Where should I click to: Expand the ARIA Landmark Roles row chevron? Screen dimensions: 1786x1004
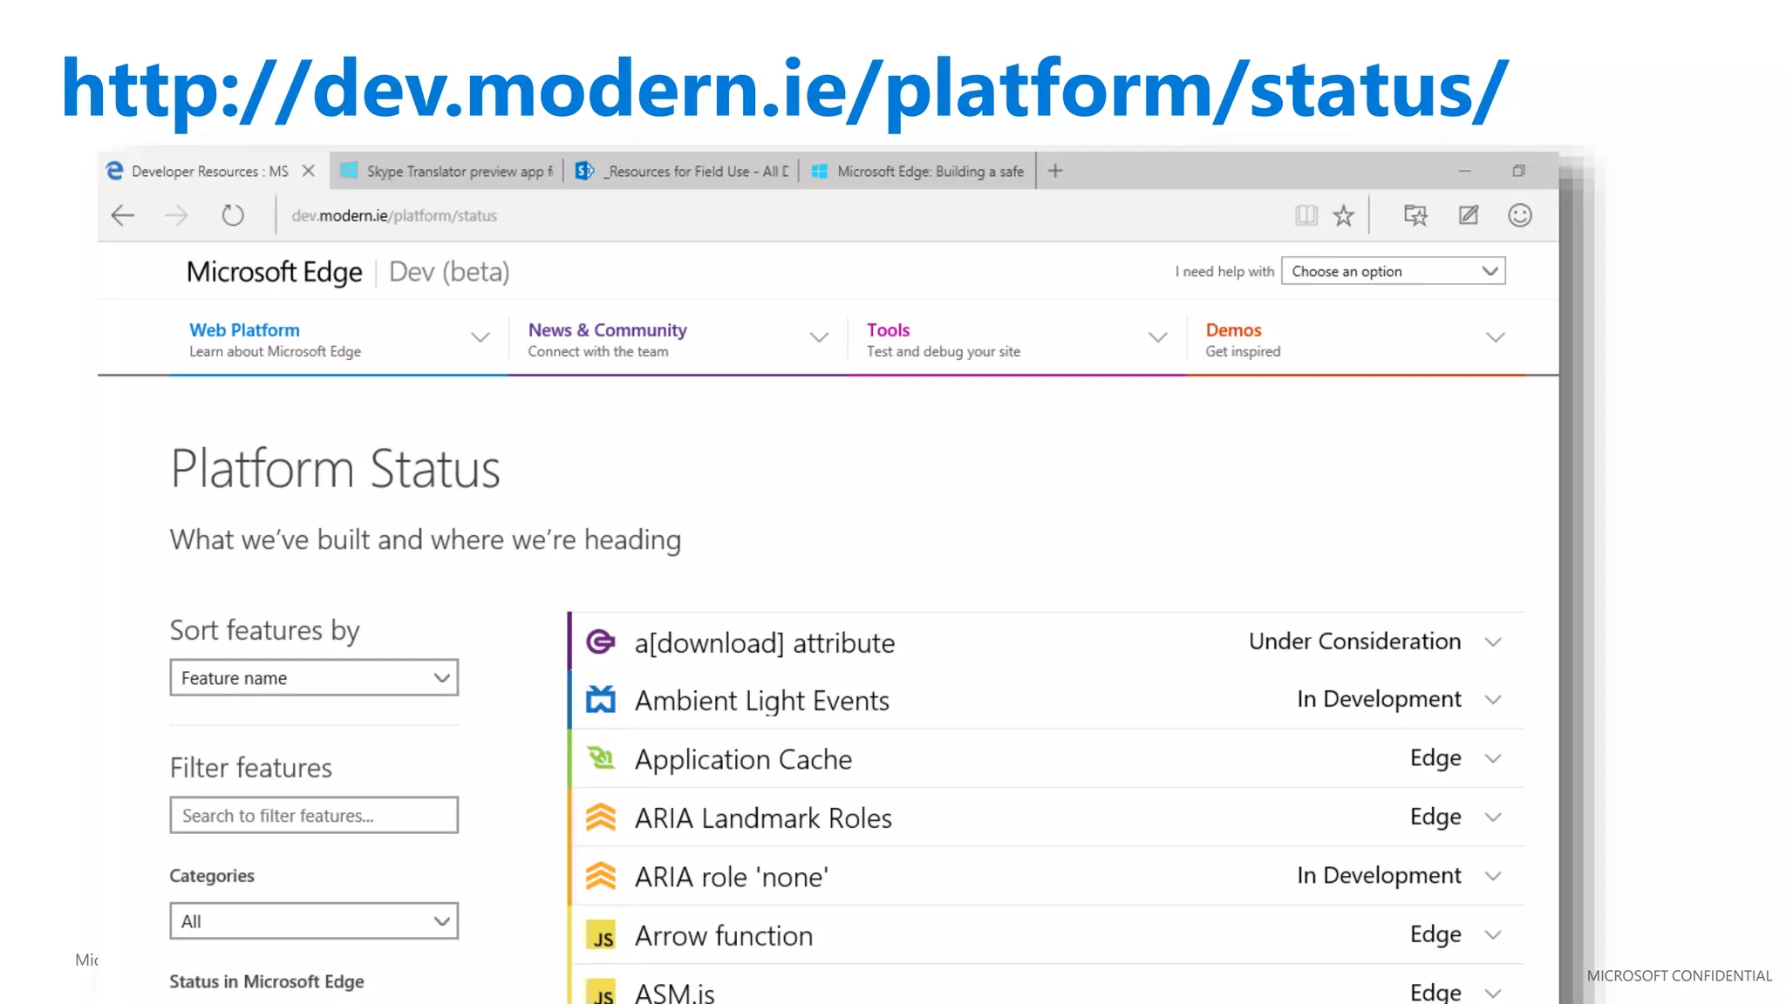click(x=1493, y=817)
